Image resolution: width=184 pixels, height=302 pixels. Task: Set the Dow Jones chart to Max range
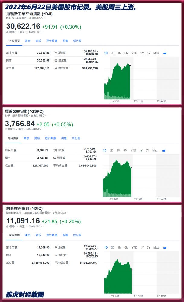[156, 53]
